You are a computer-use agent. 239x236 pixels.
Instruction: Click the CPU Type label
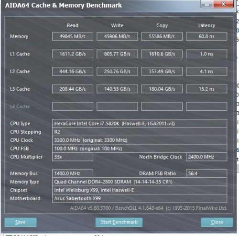click(x=20, y=124)
